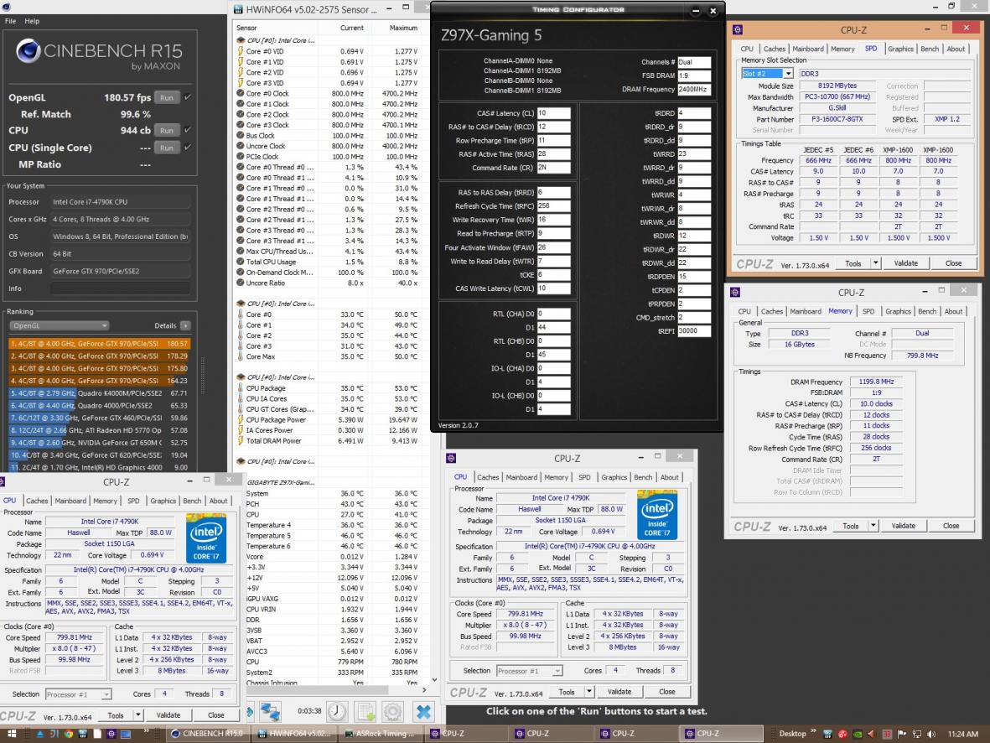
Task: Run the CPU benchmark test
Action: tap(167, 131)
